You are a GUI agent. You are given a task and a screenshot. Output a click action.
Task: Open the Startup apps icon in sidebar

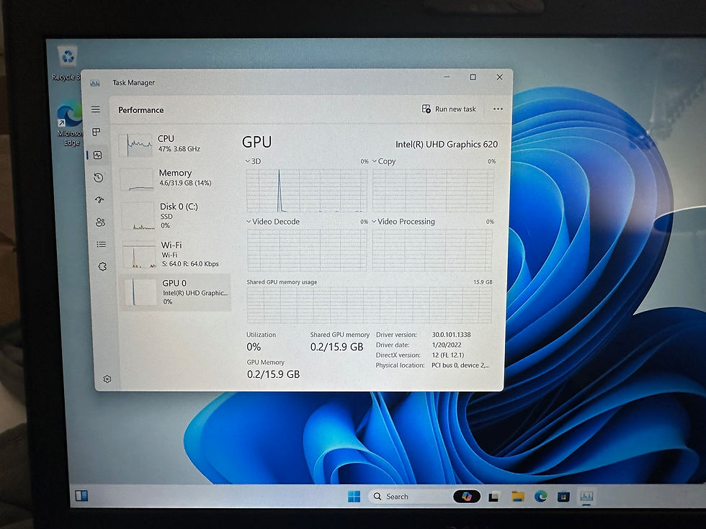pos(99,200)
